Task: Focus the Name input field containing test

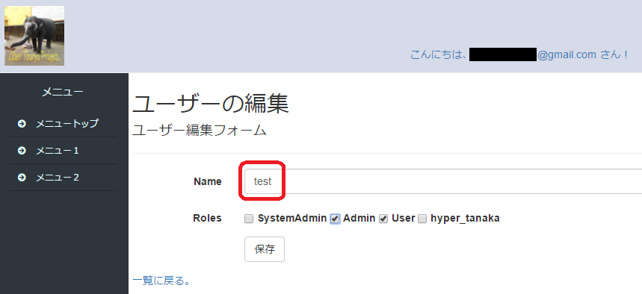Action: tap(443, 181)
